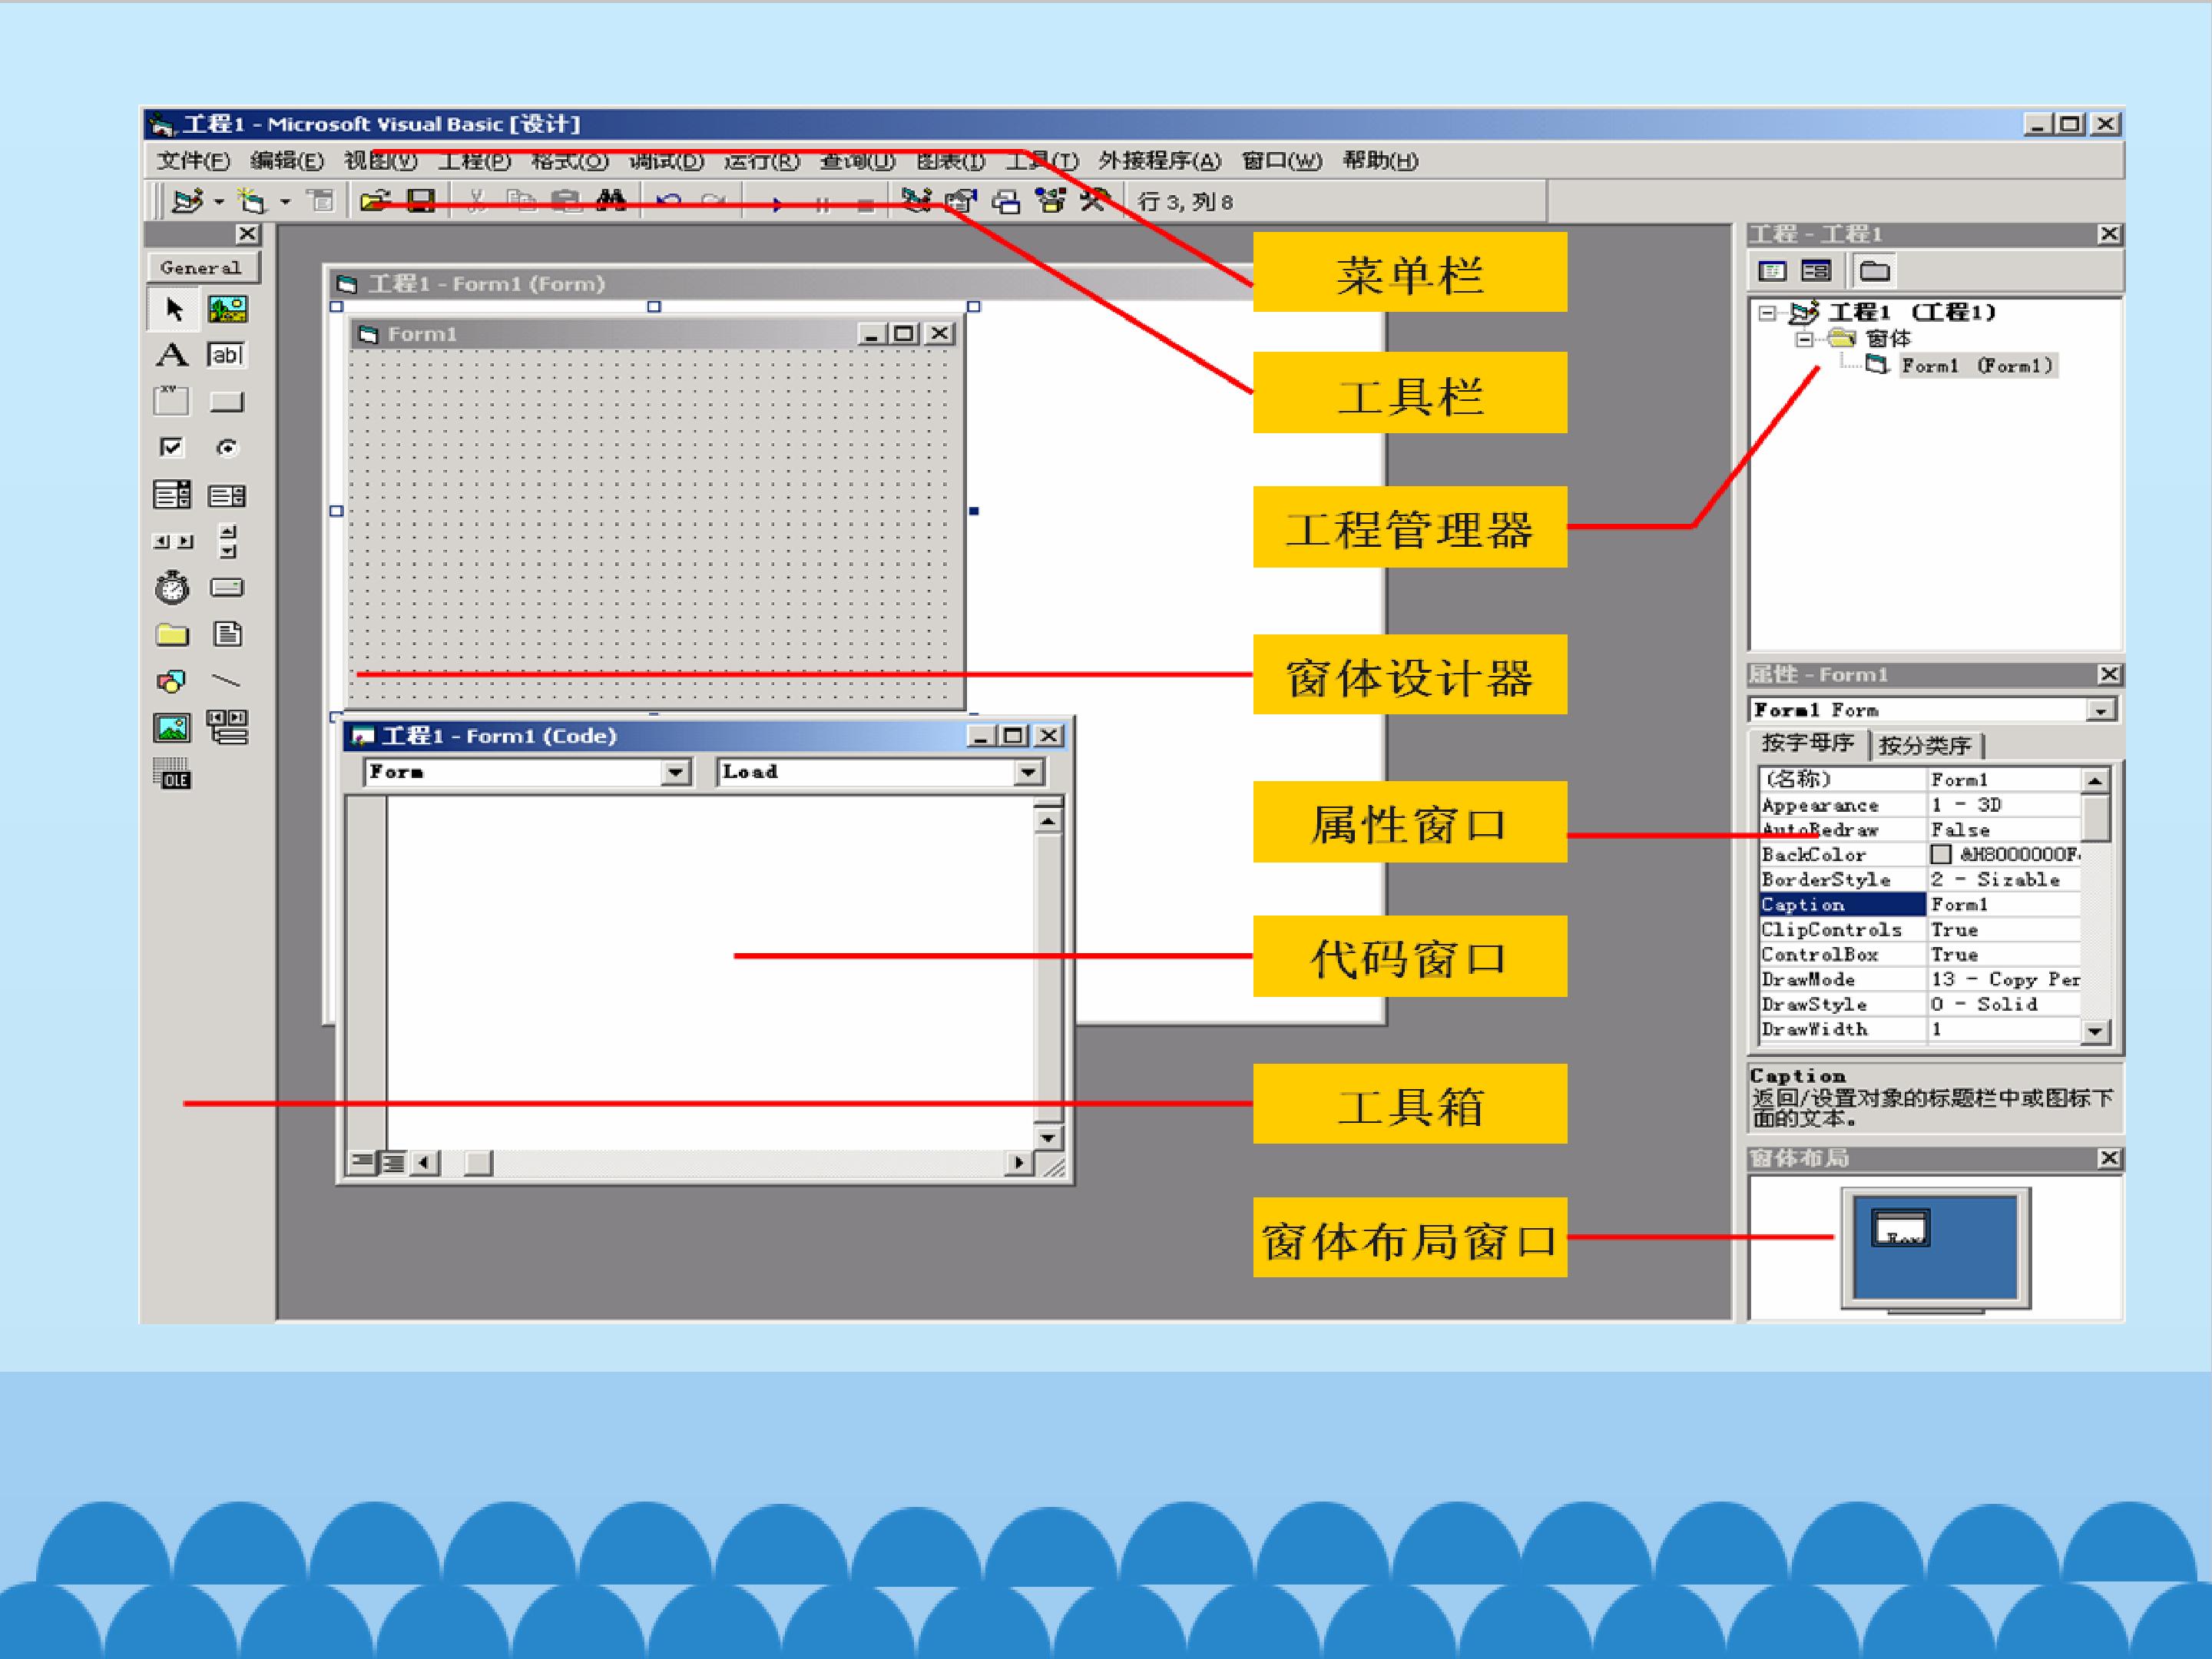
Task: Open the 文件(F) menu
Action: tap(192, 161)
